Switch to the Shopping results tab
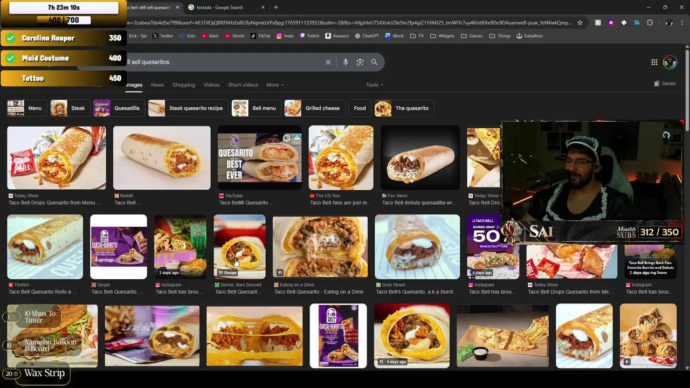Viewport: 690px width, 388px height. (x=184, y=85)
